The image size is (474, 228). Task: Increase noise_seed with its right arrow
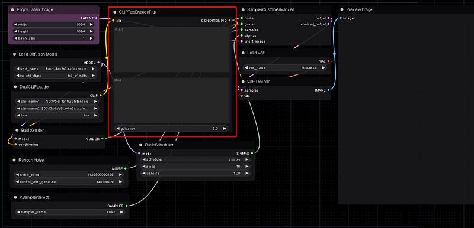point(121,175)
